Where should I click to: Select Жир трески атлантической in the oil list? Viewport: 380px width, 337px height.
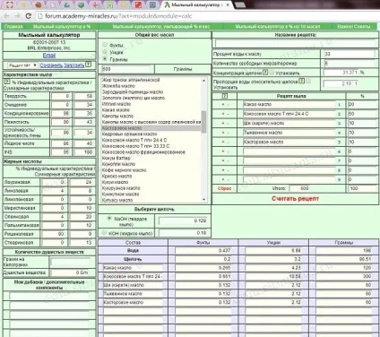(151, 80)
